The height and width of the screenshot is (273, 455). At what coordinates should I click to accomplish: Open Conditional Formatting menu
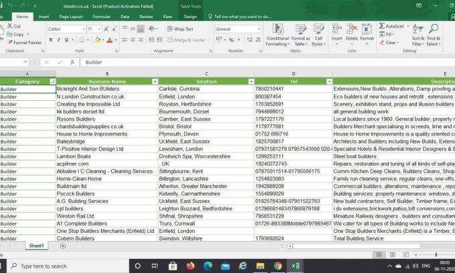pyautogui.click(x=278, y=35)
